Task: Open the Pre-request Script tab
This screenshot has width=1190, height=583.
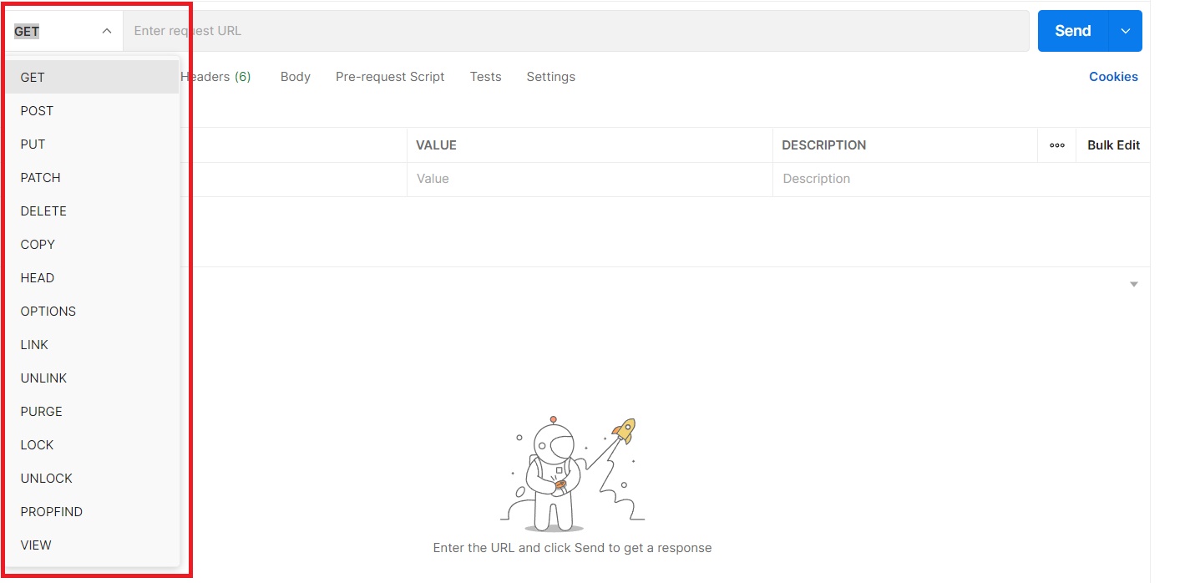Action: click(390, 76)
